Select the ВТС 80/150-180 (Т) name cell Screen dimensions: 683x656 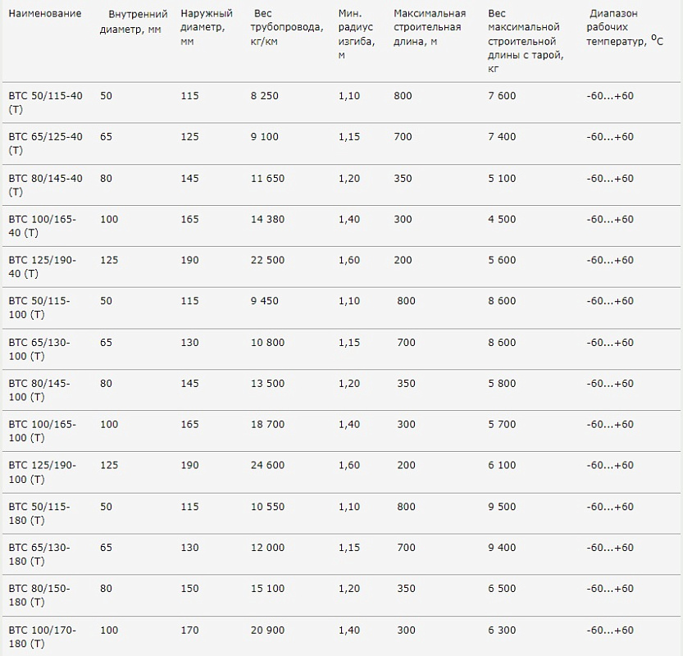pos(39,595)
